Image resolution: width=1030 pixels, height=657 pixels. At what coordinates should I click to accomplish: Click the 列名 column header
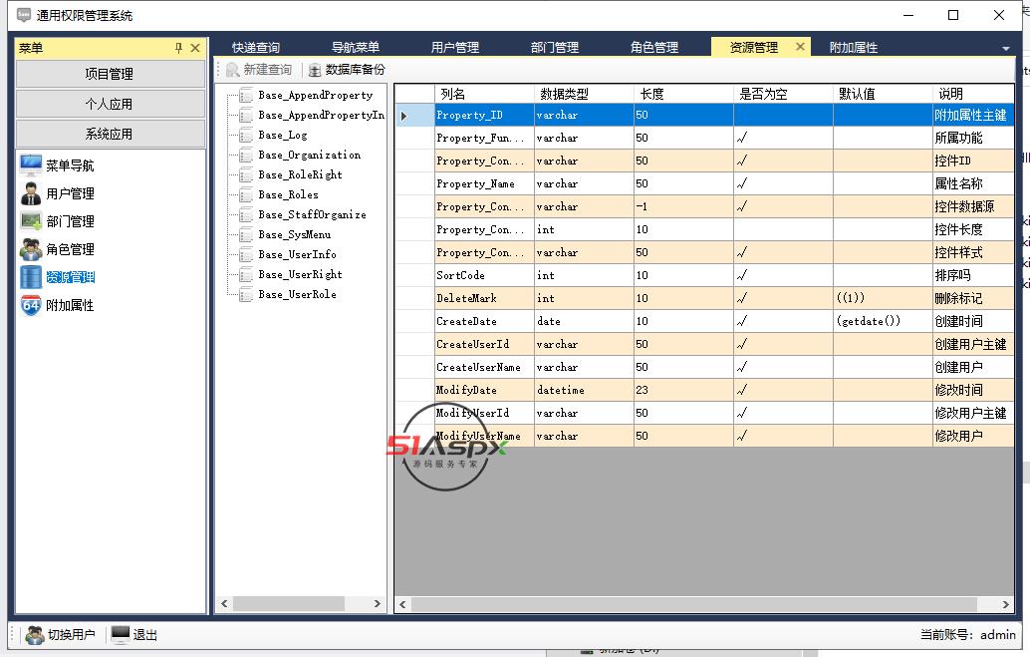pos(485,94)
